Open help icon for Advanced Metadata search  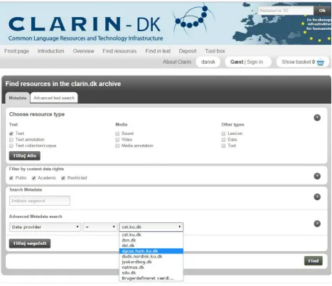pyautogui.click(x=317, y=224)
